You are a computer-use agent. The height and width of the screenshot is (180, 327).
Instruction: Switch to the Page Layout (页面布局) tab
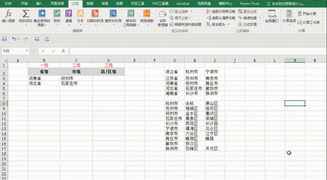pyautogui.click(x=58, y=4)
